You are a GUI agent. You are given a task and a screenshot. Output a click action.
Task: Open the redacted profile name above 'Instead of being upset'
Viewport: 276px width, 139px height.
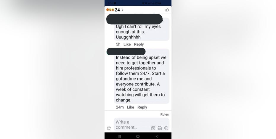pyautogui.click(x=126, y=51)
